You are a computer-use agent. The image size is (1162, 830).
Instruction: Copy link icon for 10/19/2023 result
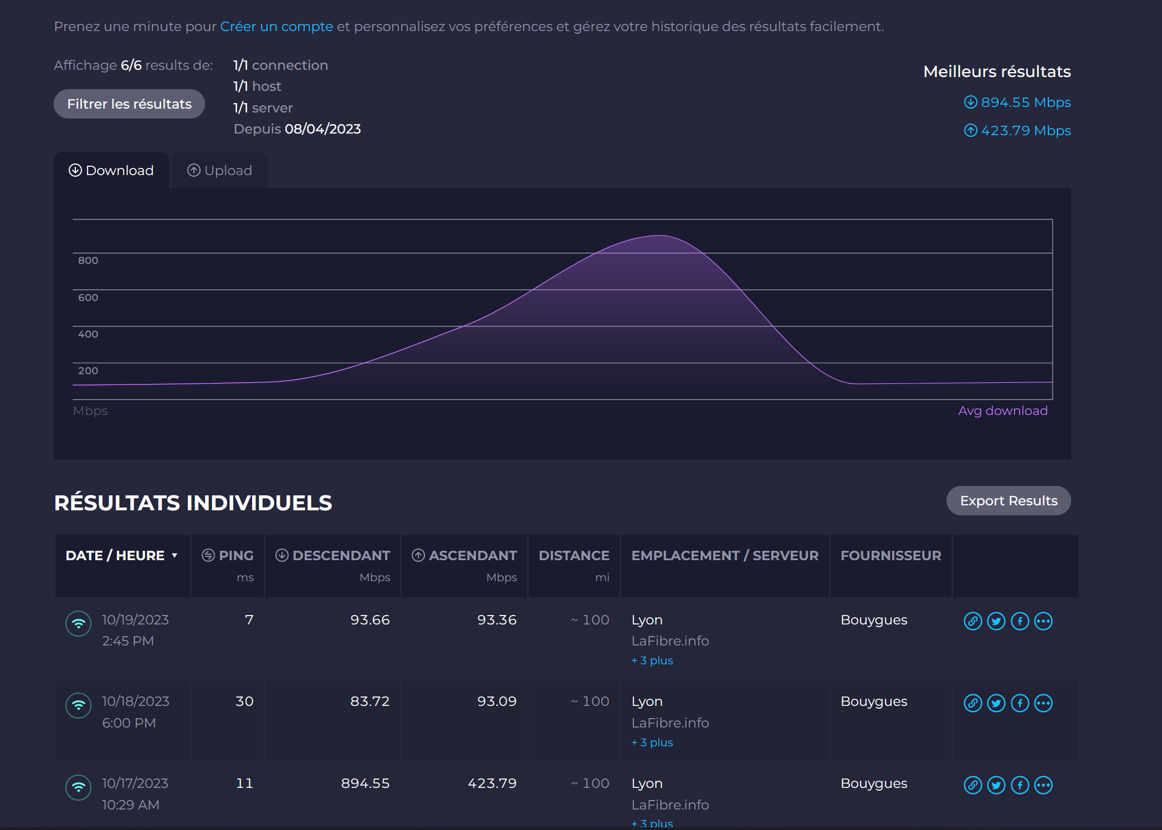point(972,621)
